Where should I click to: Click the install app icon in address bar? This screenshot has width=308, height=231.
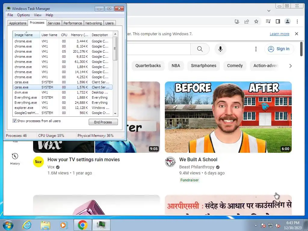tap(237, 21)
